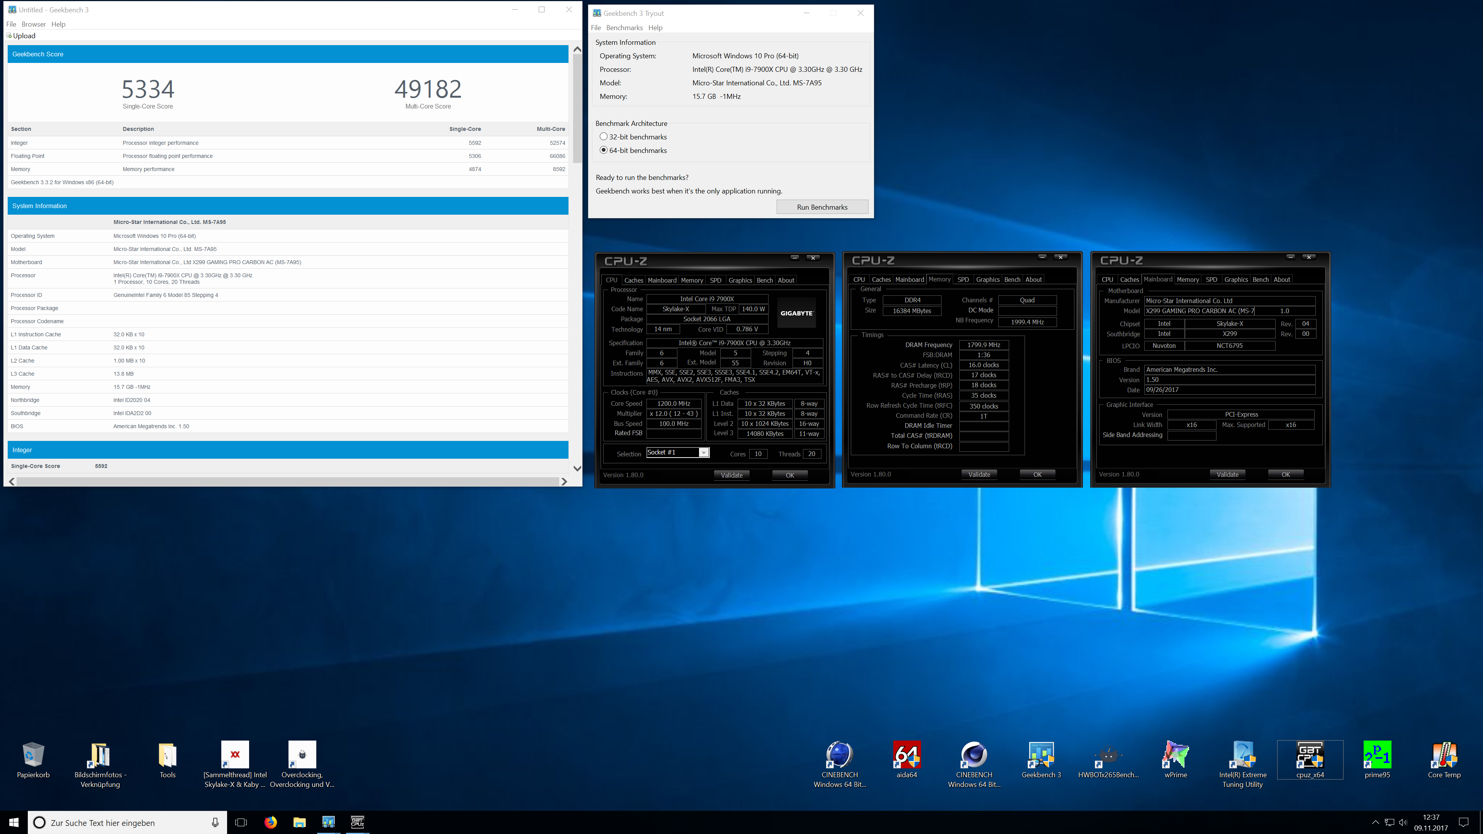Click the Integer section header bar
The width and height of the screenshot is (1483, 834).
click(288, 450)
